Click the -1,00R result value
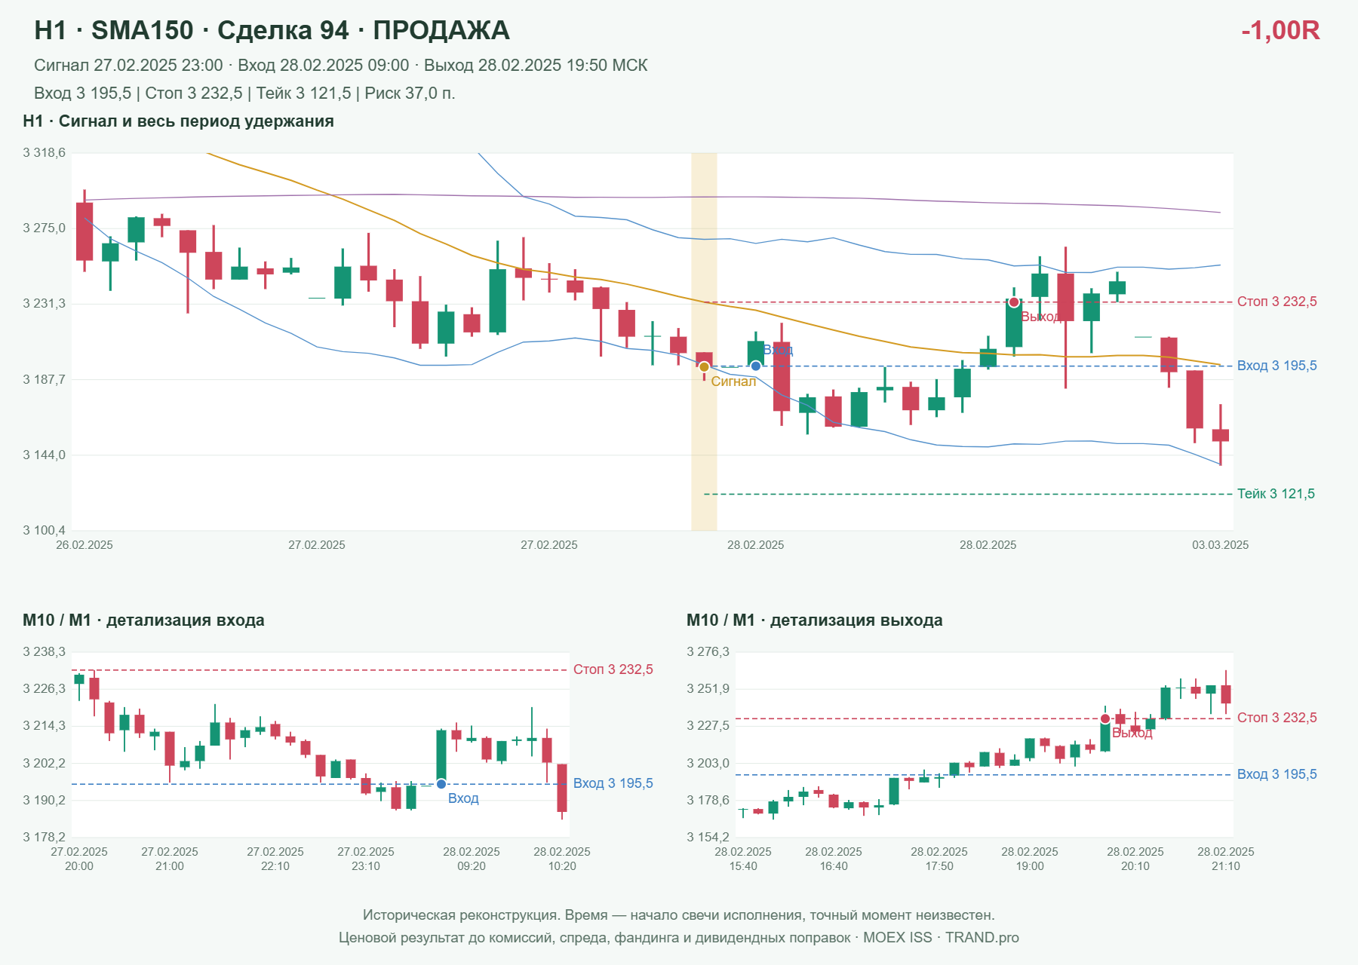1358x965 pixels. coord(1280,31)
